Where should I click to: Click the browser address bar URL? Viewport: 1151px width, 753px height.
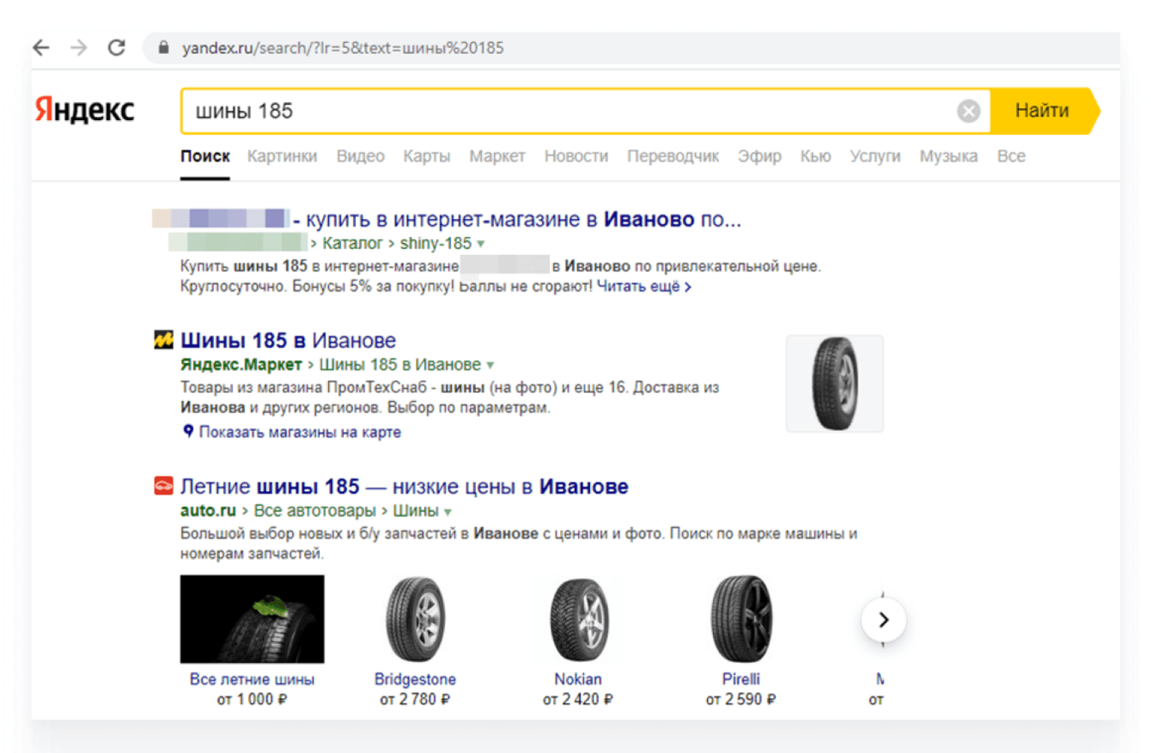343,48
